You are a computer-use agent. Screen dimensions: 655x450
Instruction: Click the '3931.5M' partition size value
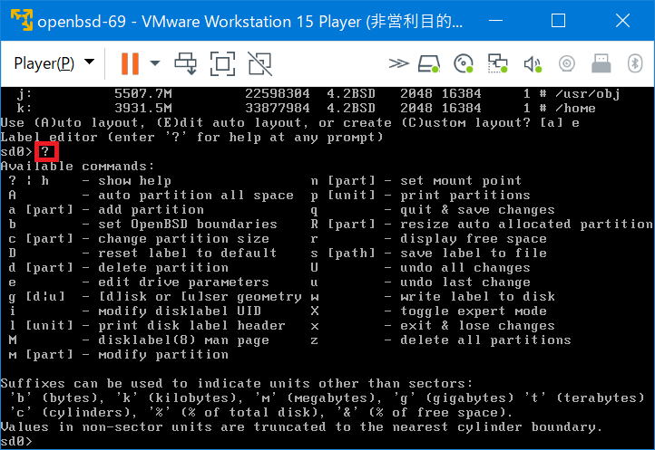142,109
